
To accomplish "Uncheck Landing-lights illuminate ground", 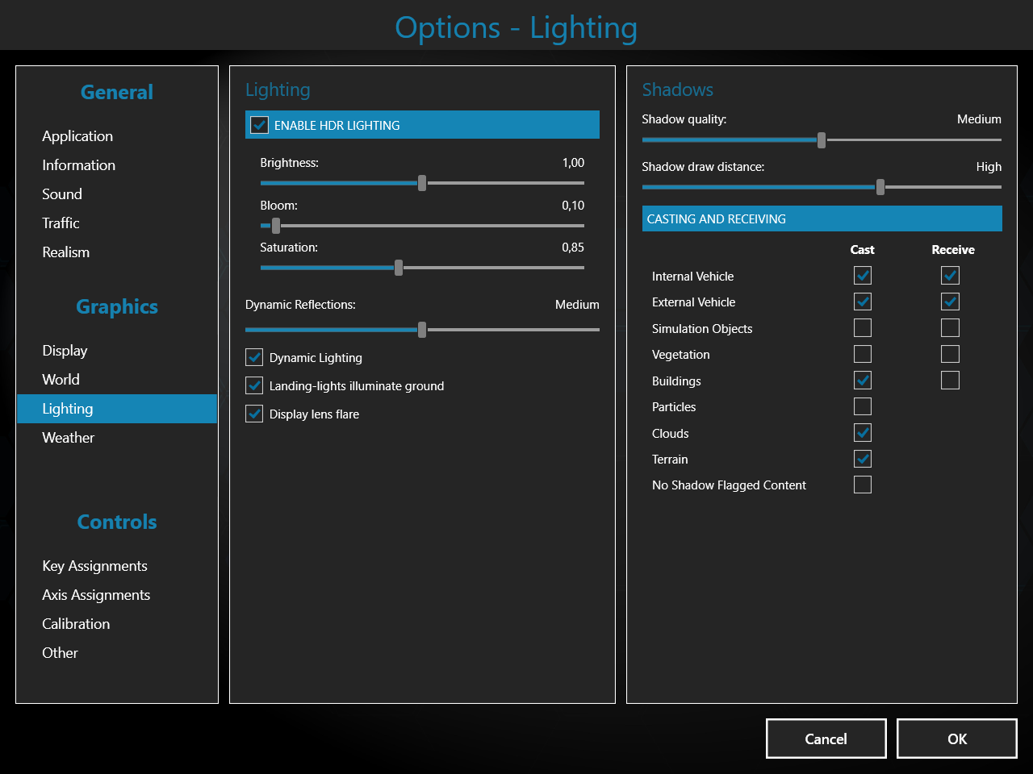I will 254,385.
